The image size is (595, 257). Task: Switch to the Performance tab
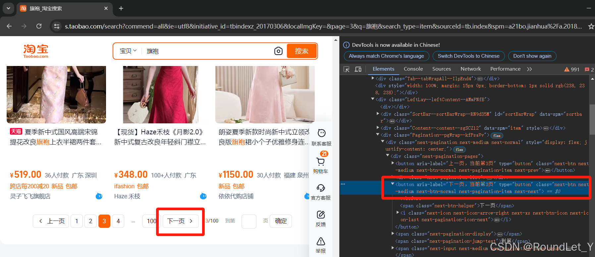[x=505, y=69]
